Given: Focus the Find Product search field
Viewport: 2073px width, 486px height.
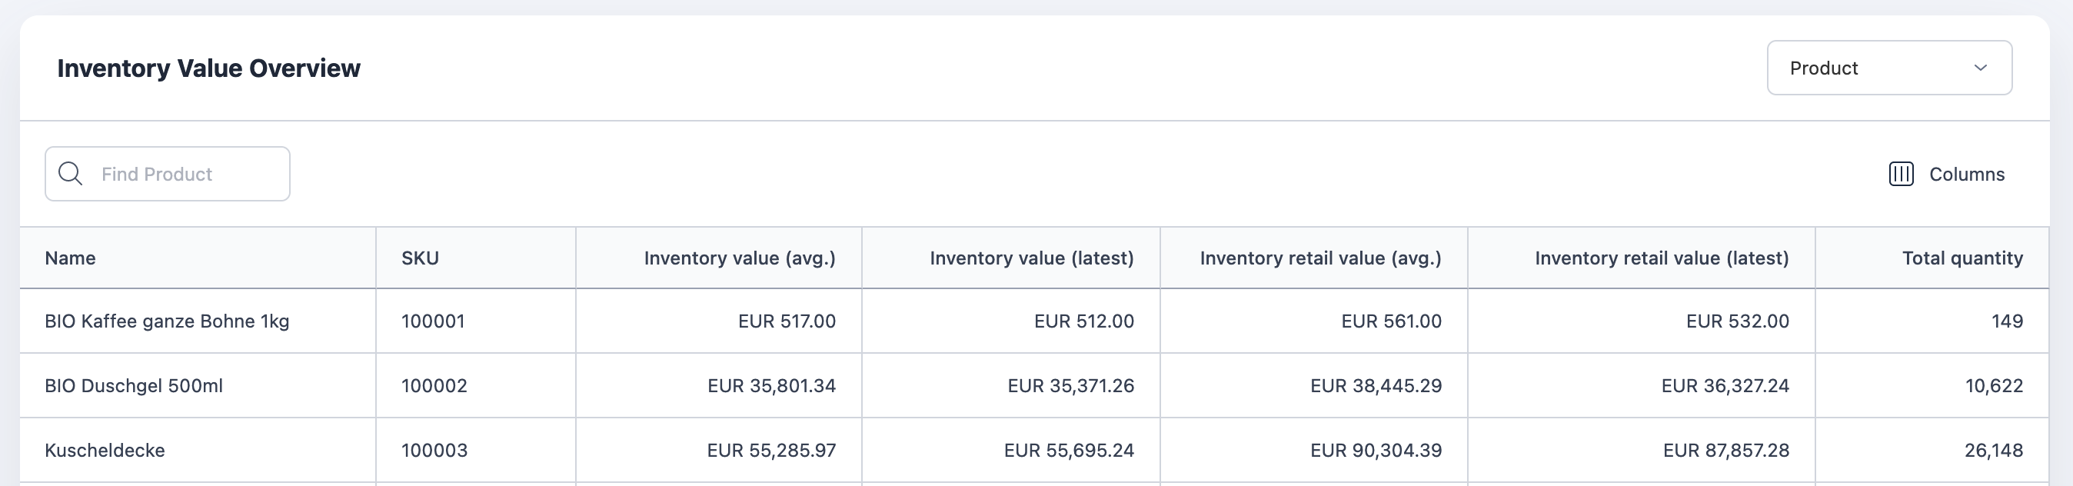Looking at the screenshot, I should (x=185, y=174).
